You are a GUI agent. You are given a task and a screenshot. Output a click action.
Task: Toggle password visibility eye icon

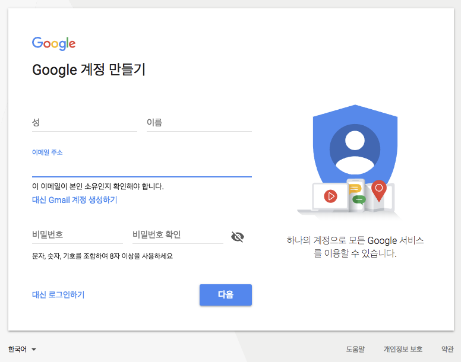(x=238, y=237)
